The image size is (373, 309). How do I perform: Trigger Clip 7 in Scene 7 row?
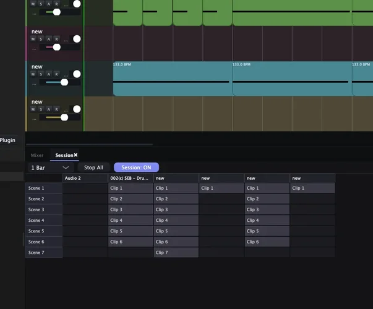tap(176, 252)
